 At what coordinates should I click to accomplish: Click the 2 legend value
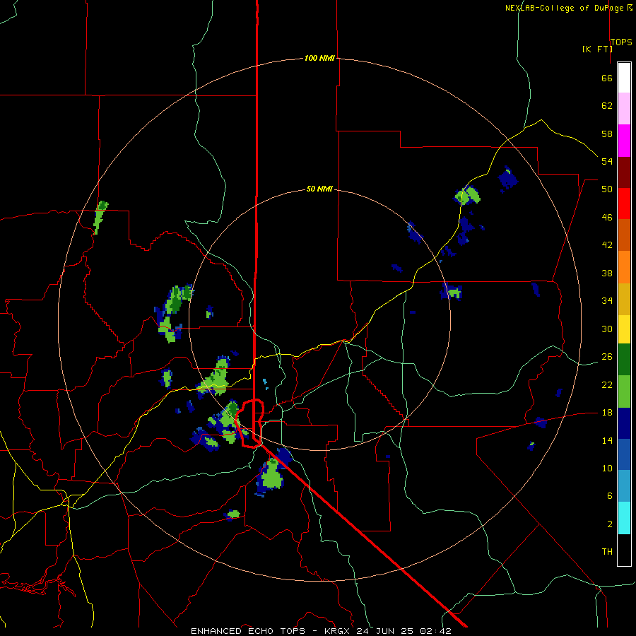[x=610, y=524]
